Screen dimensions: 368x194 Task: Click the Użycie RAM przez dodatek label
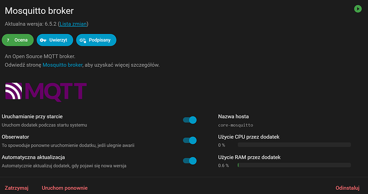point(249,157)
